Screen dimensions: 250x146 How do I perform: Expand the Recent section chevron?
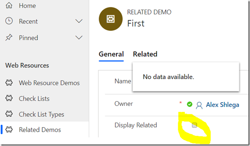[79, 21]
